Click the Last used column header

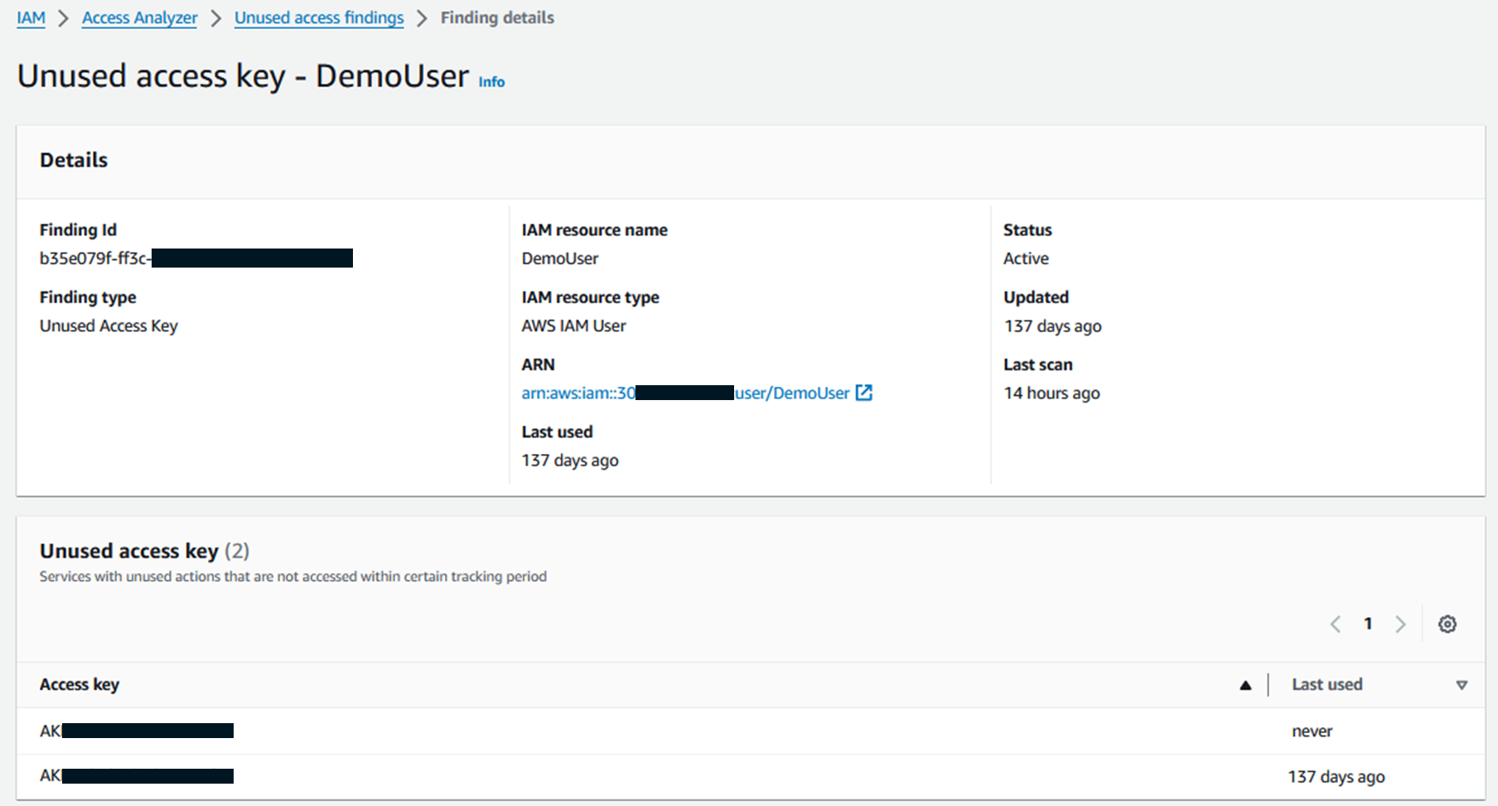pyautogui.click(x=1326, y=685)
